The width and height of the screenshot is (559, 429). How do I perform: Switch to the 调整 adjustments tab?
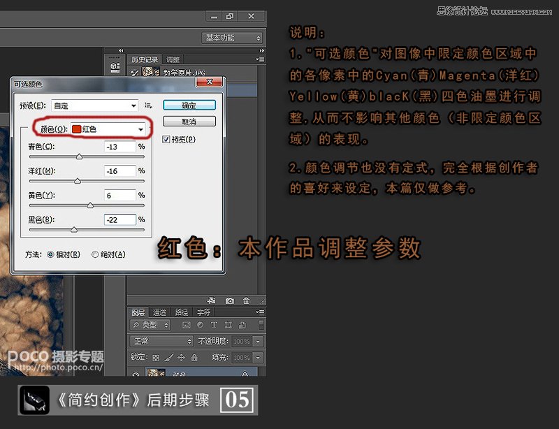click(172, 59)
